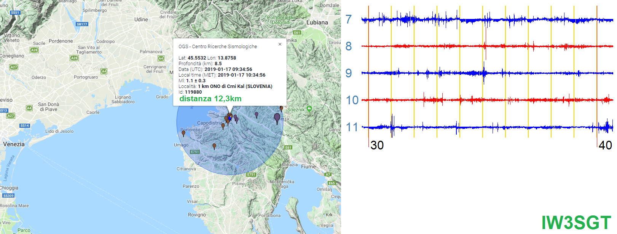Screen dimensions: 617x234
Task: Click the depth value 8.5 in popup
Action: point(218,64)
